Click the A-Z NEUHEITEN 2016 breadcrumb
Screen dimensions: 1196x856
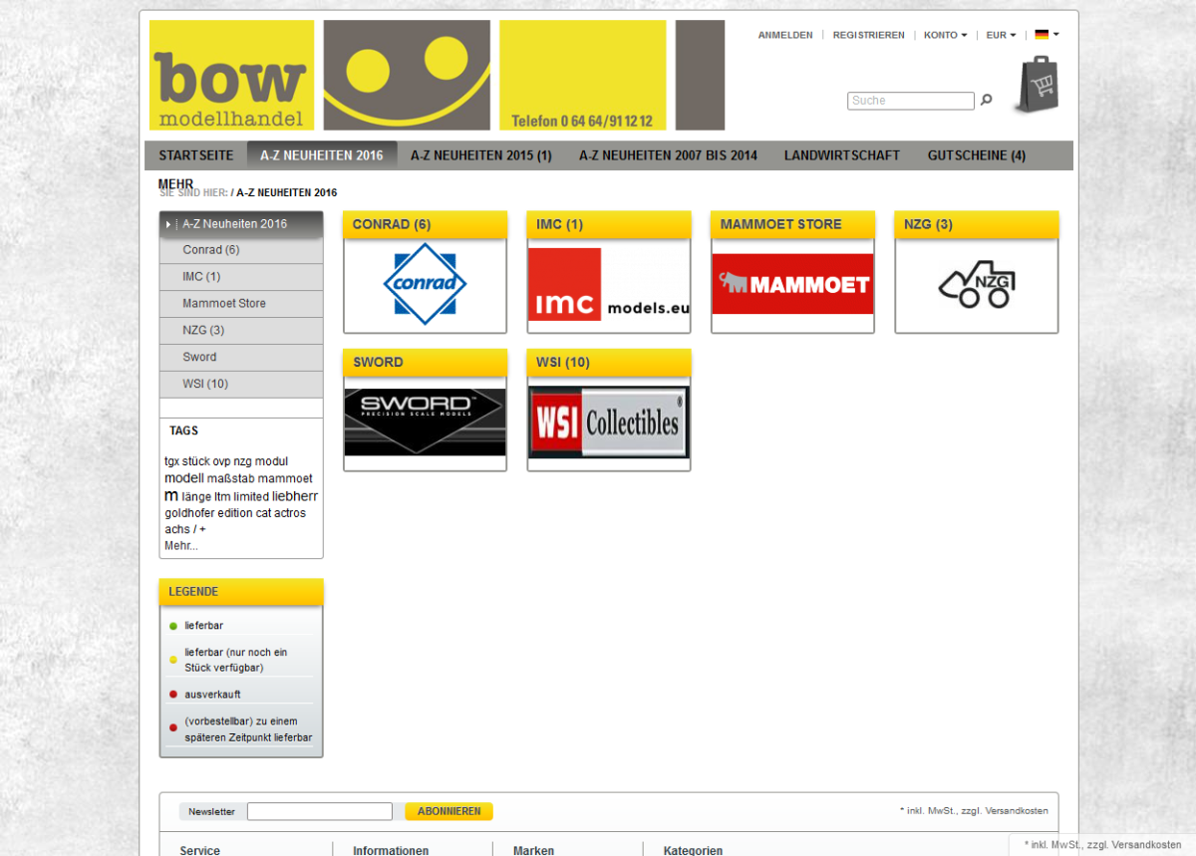[x=287, y=192]
